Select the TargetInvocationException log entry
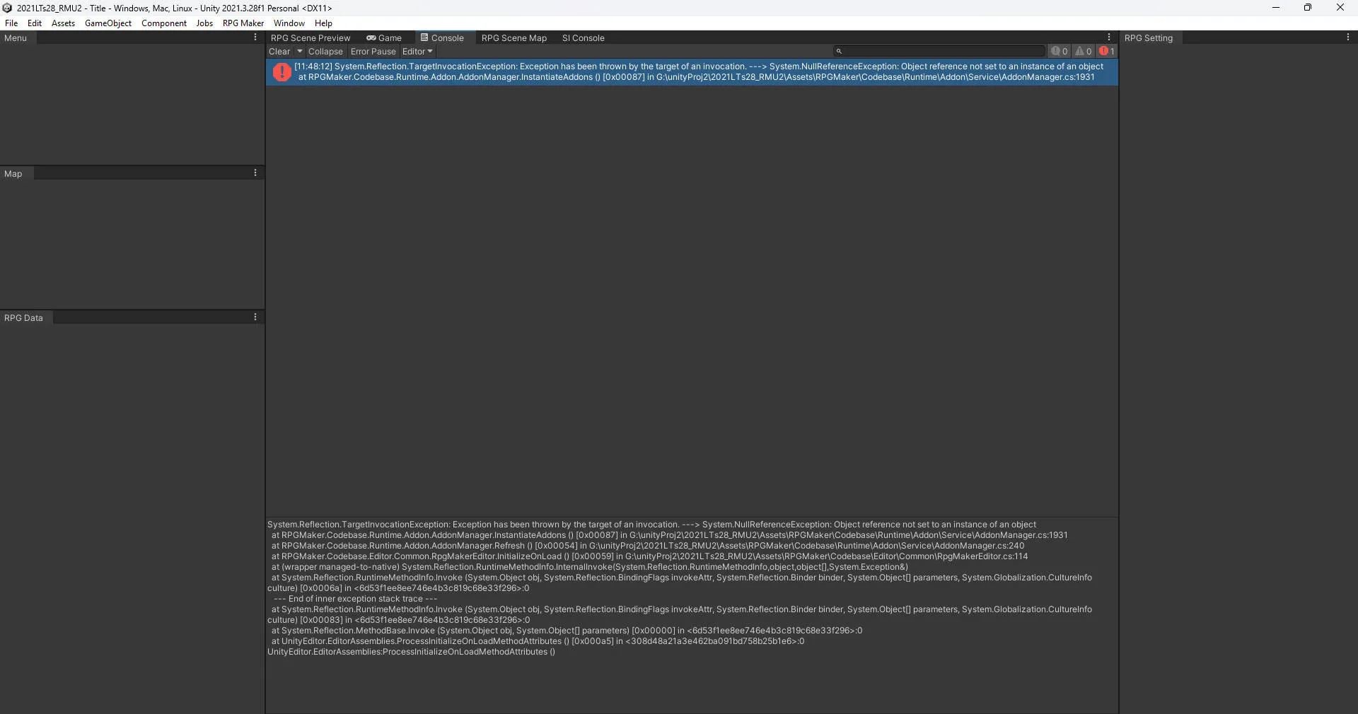The height and width of the screenshot is (714, 1358). [x=692, y=72]
